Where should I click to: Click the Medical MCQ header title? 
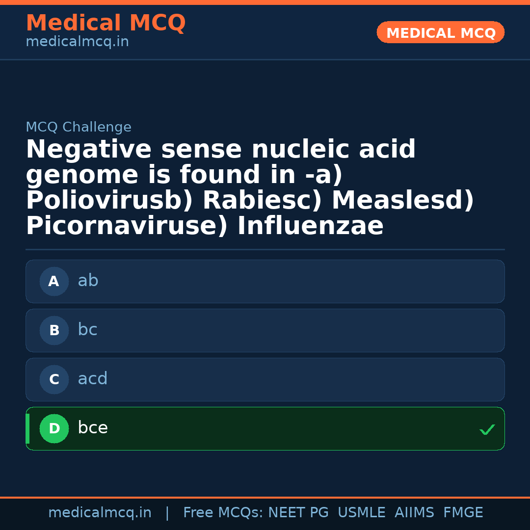click(x=106, y=23)
